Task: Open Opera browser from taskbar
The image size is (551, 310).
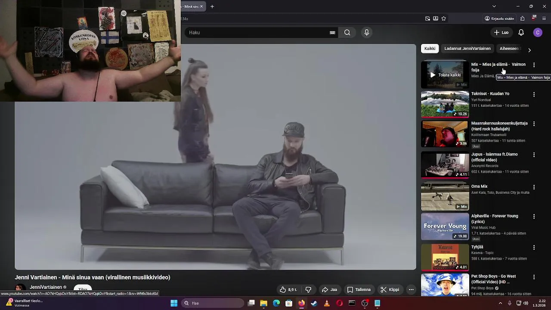Action: [340, 303]
